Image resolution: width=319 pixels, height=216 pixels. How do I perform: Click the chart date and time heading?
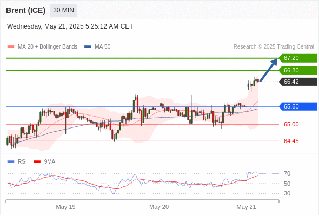click(70, 26)
